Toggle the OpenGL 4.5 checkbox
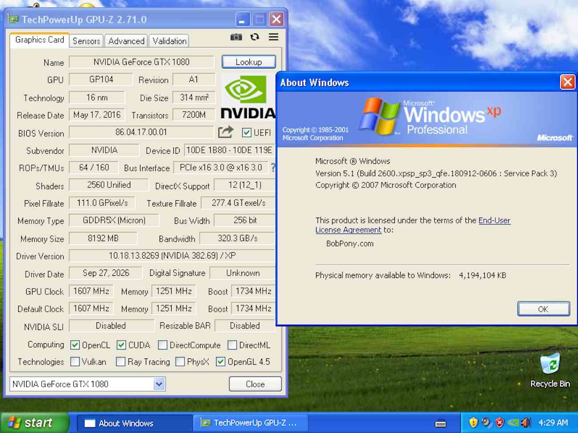This screenshot has height=433, width=578. pos(220,361)
